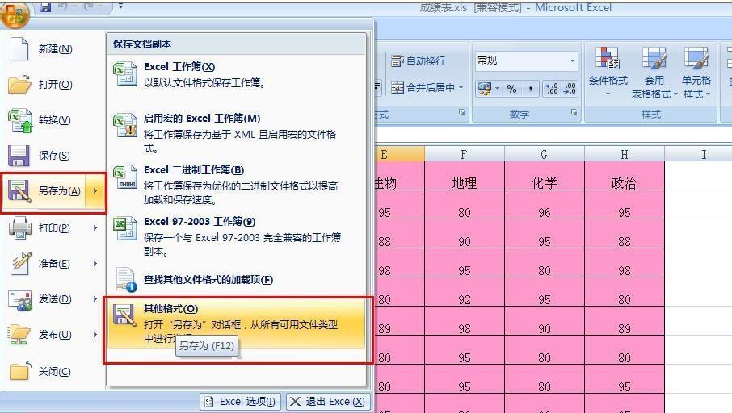Choose 新建(N) from the Office menu

(x=53, y=49)
